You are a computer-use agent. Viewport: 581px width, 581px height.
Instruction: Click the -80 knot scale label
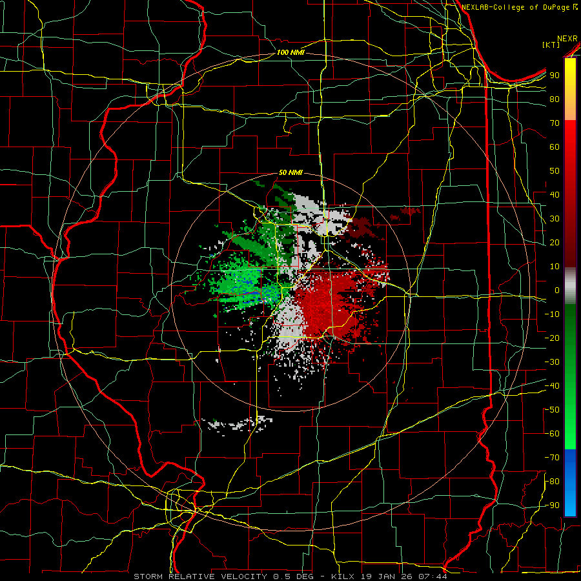coord(553,482)
